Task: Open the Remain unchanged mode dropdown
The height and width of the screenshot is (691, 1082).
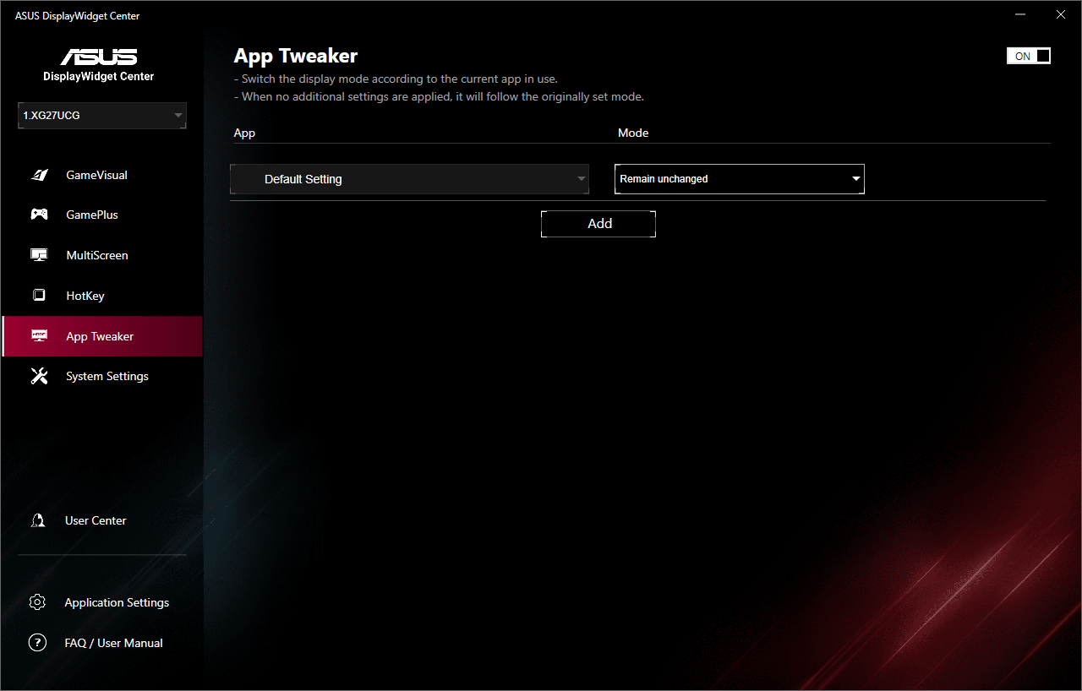Action: [740, 179]
